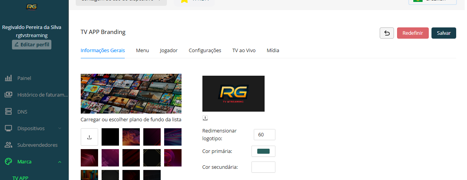Switch to the Jogador tab
Image resolution: width=467 pixels, height=180 pixels.
(169, 51)
